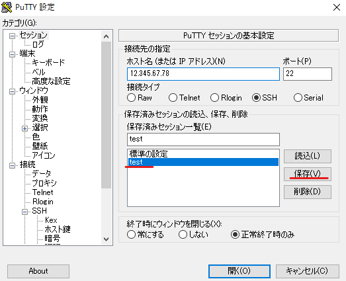
Task: Click the キャンセル(C) cancel button
Action: [308, 271]
